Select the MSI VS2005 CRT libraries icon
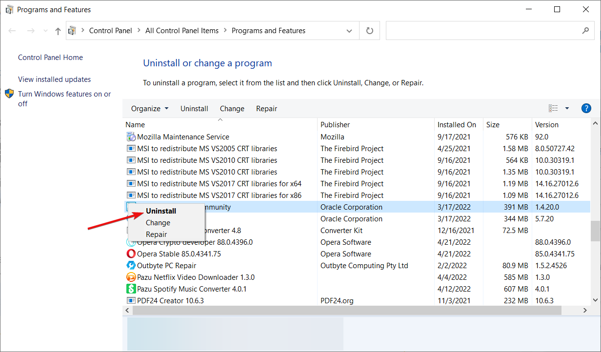This screenshot has height=352, width=601. tap(131, 149)
